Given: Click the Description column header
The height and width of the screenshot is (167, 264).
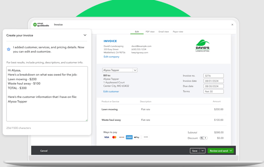Looking at the screenshot, I should coord(146,102).
